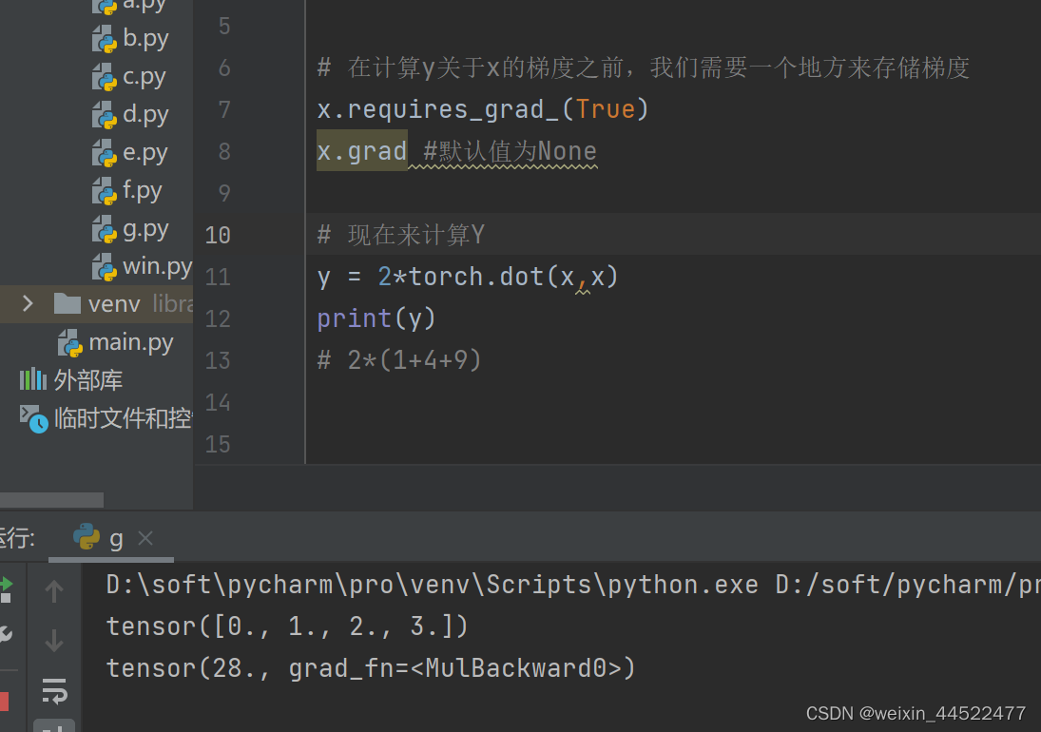Click the Python file icon beside g.py
This screenshot has height=732, width=1041.
pyautogui.click(x=105, y=230)
